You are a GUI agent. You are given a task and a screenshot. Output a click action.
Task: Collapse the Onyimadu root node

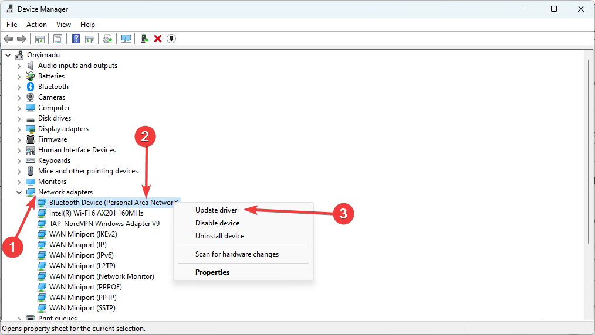tap(8, 55)
